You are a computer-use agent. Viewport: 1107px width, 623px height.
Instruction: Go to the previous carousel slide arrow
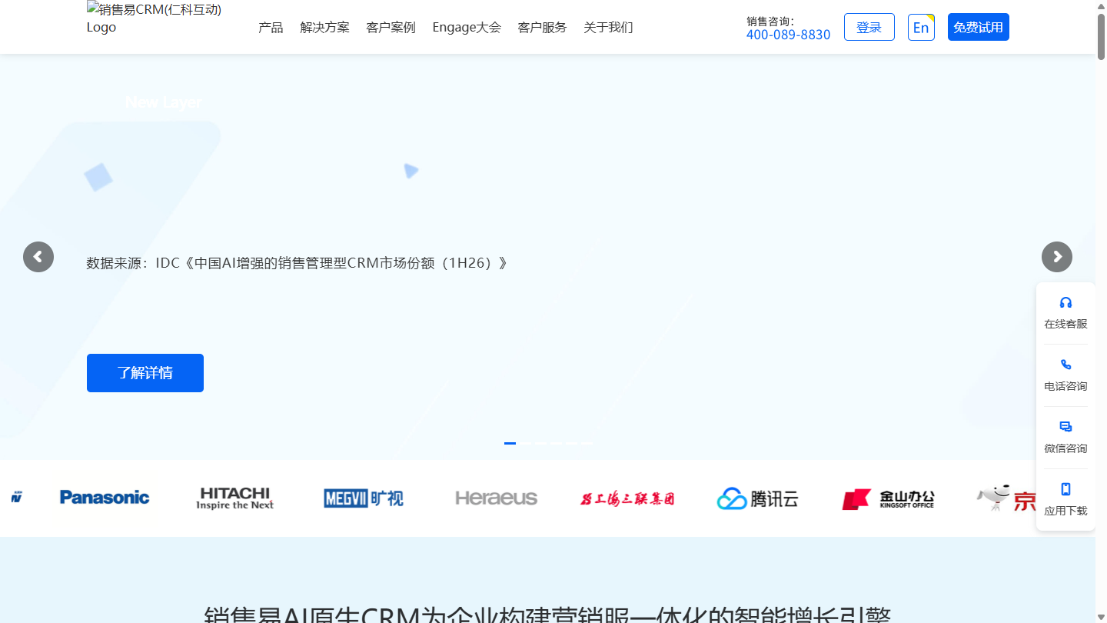pyautogui.click(x=38, y=257)
